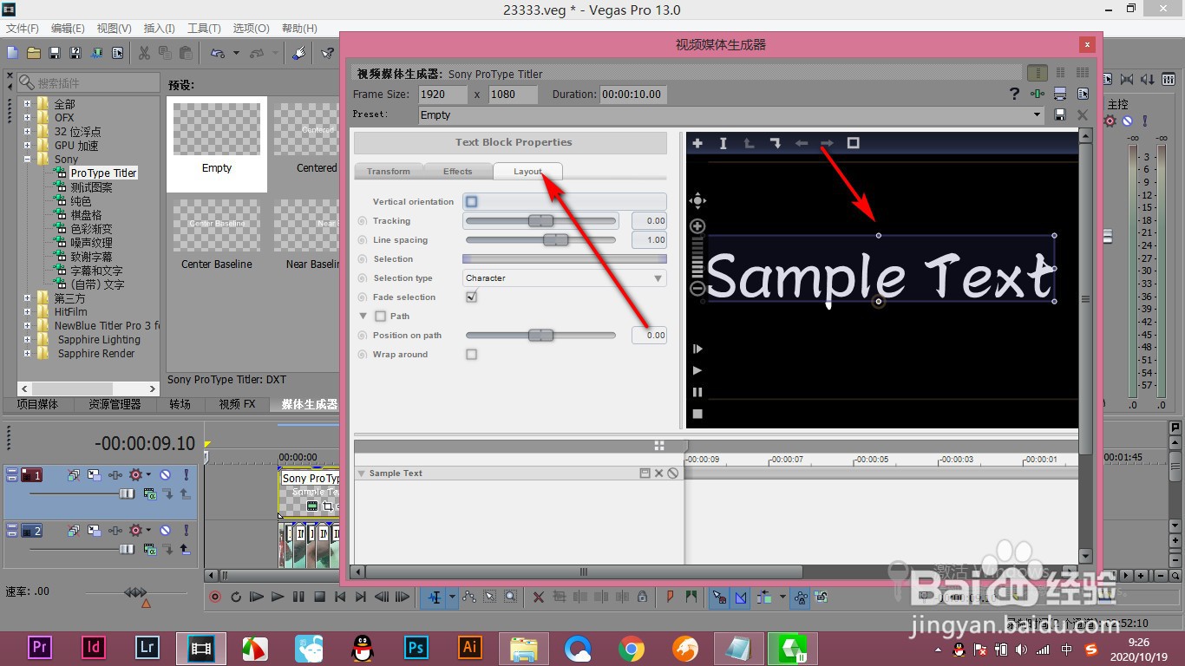This screenshot has width=1185, height=666.
Task: Switch to the Effects tab
Action: [x=457, y=172]
